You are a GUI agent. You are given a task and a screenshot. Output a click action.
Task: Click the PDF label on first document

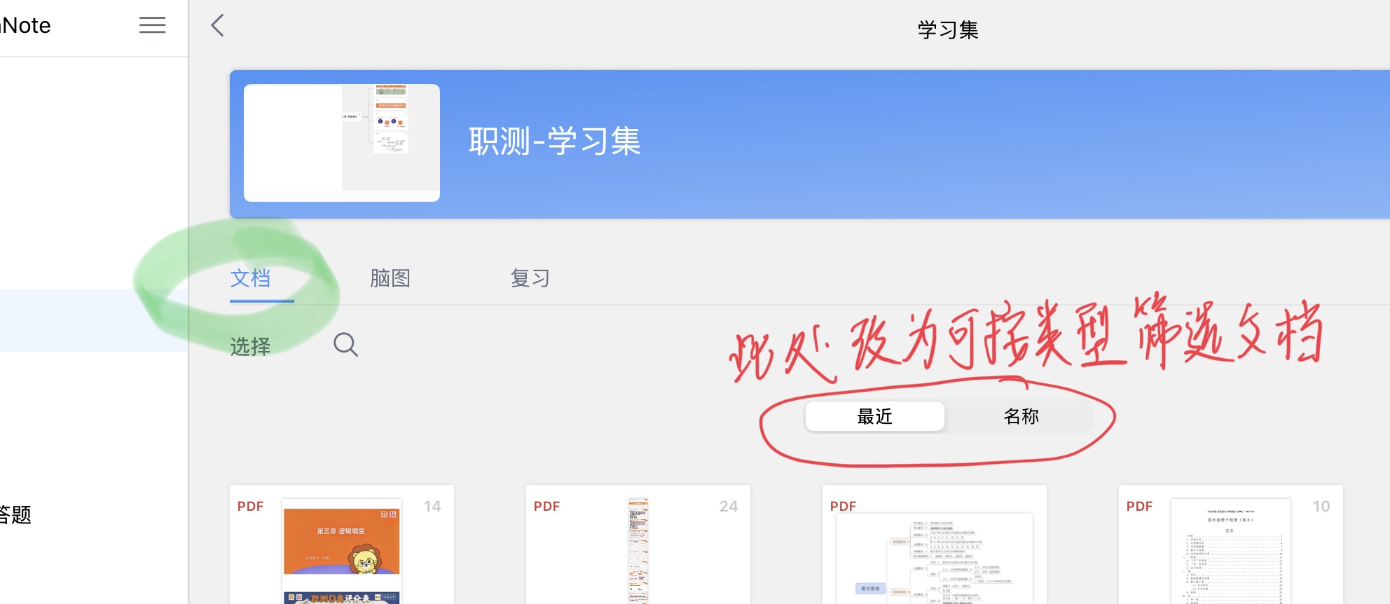point(250,507)
